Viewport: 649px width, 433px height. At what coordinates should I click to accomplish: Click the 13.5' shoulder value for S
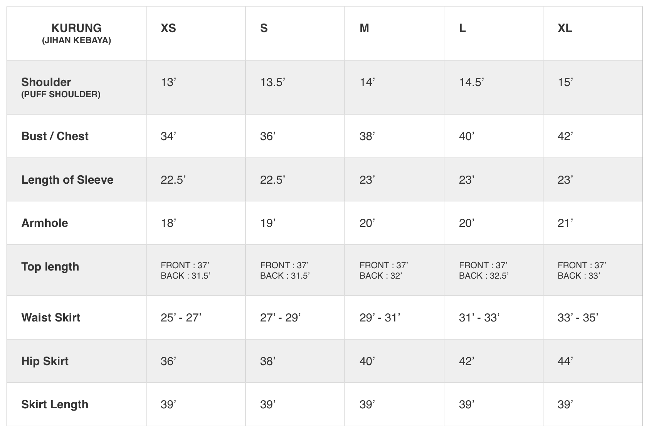click(272, 82)
